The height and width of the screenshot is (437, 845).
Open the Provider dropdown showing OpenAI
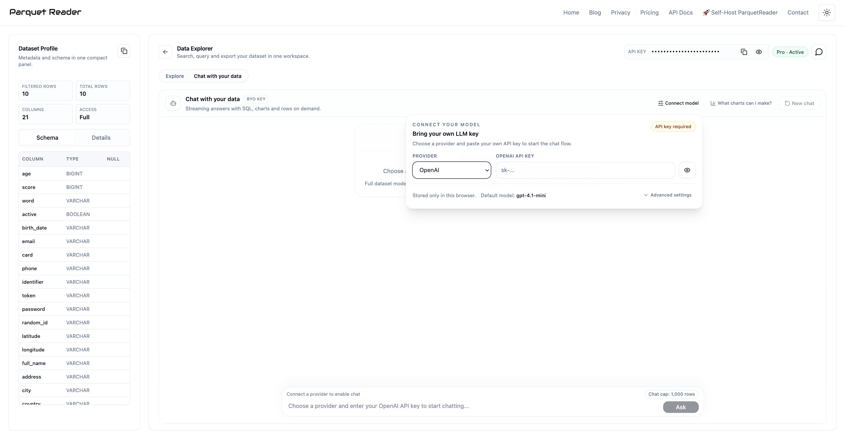(452, 170)
